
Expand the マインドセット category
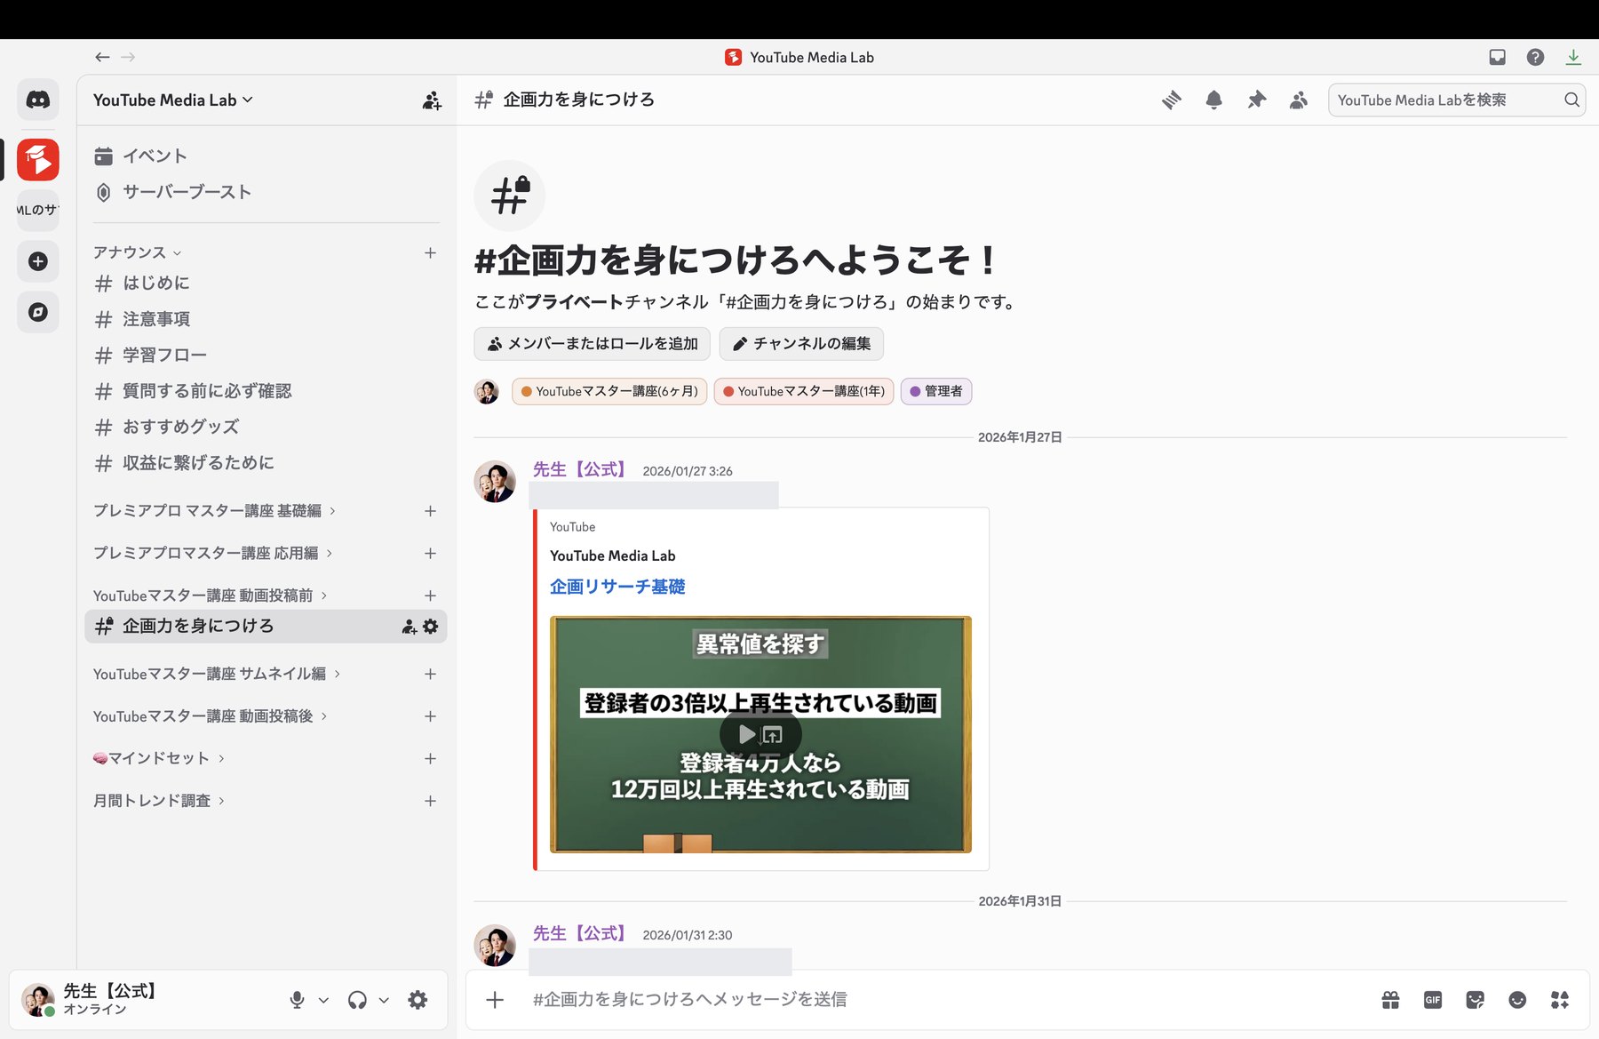[x=159, y=758]
